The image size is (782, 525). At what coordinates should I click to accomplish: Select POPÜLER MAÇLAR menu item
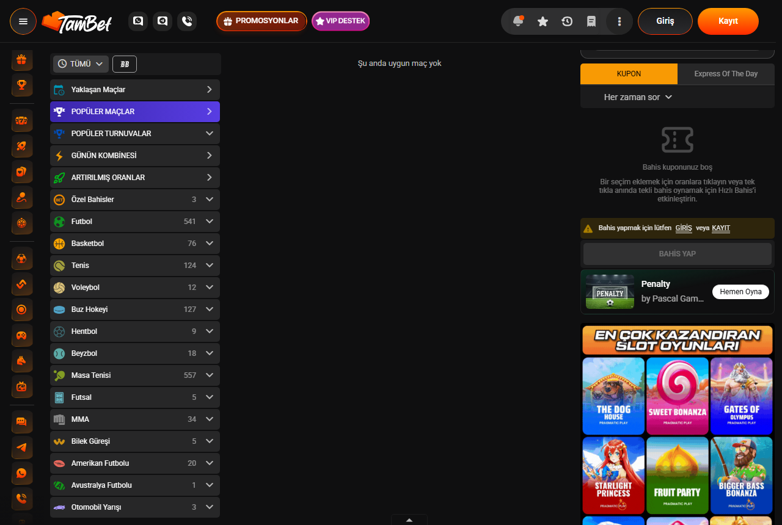[x=135, y=112]
